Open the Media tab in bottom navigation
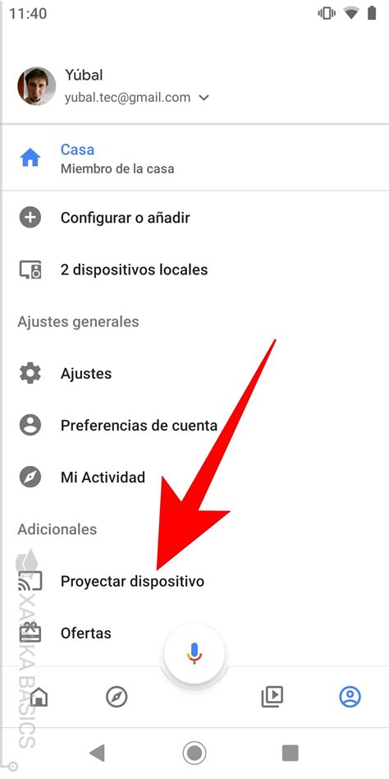This screenshot has width=389, height=779. [272, 697]
